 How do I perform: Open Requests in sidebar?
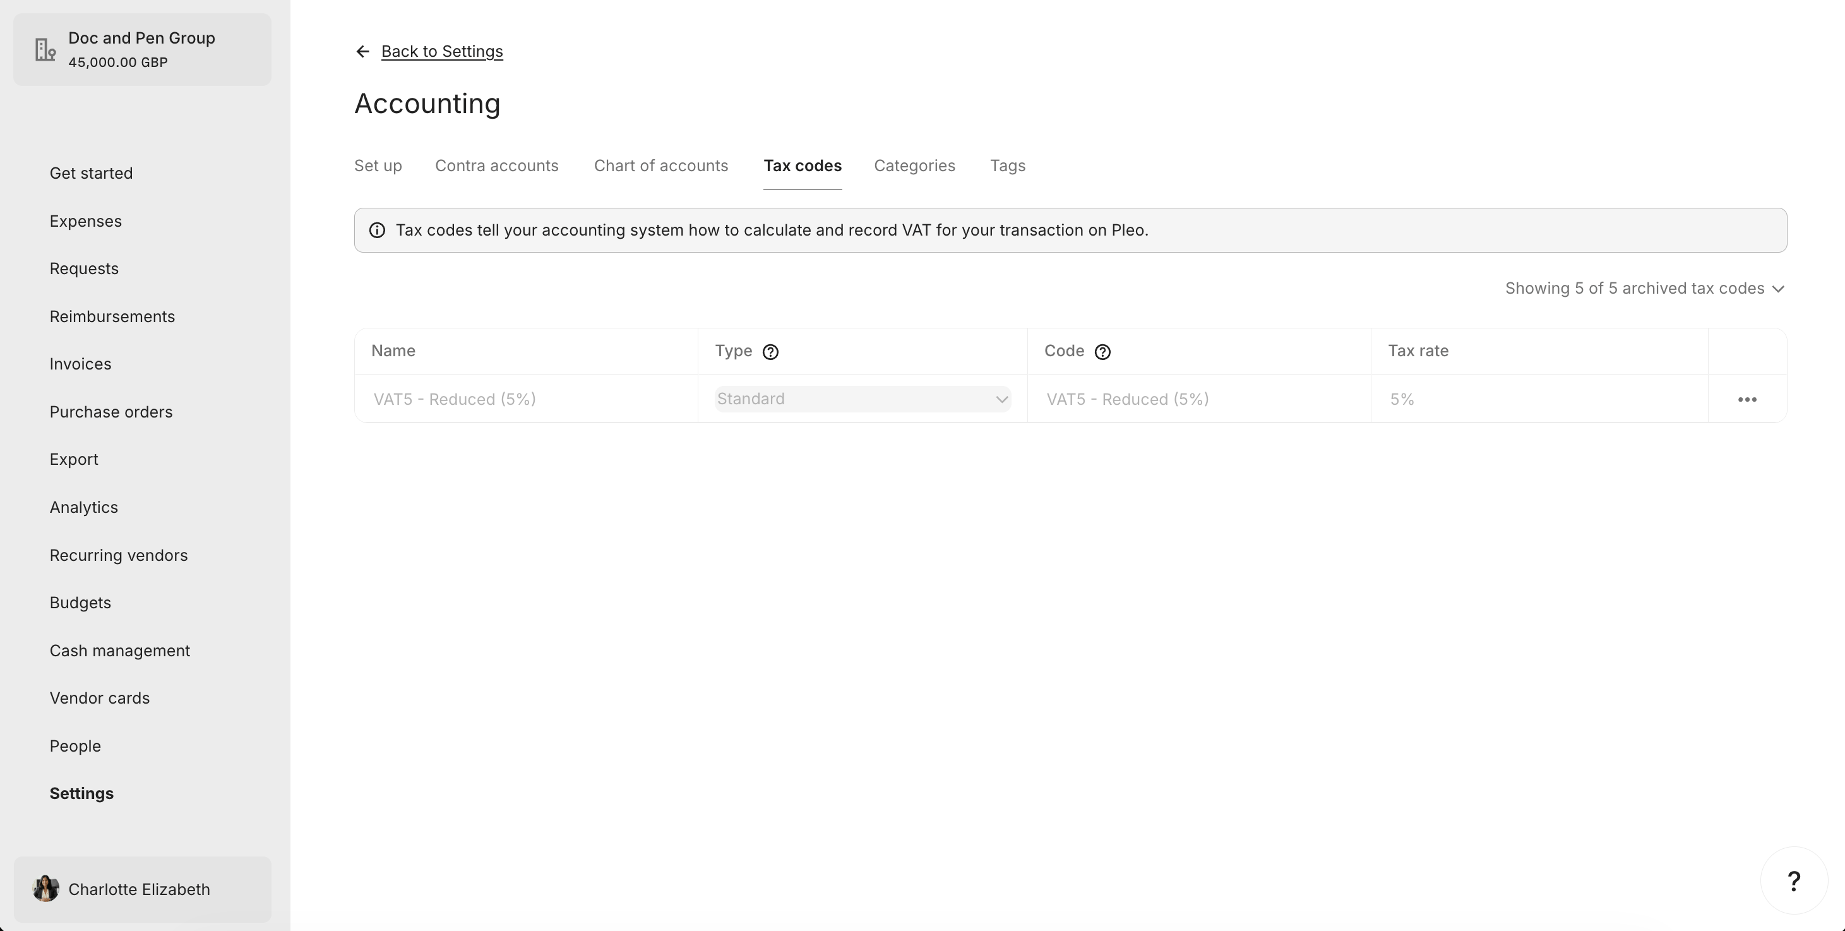click(x=84, y=269)
